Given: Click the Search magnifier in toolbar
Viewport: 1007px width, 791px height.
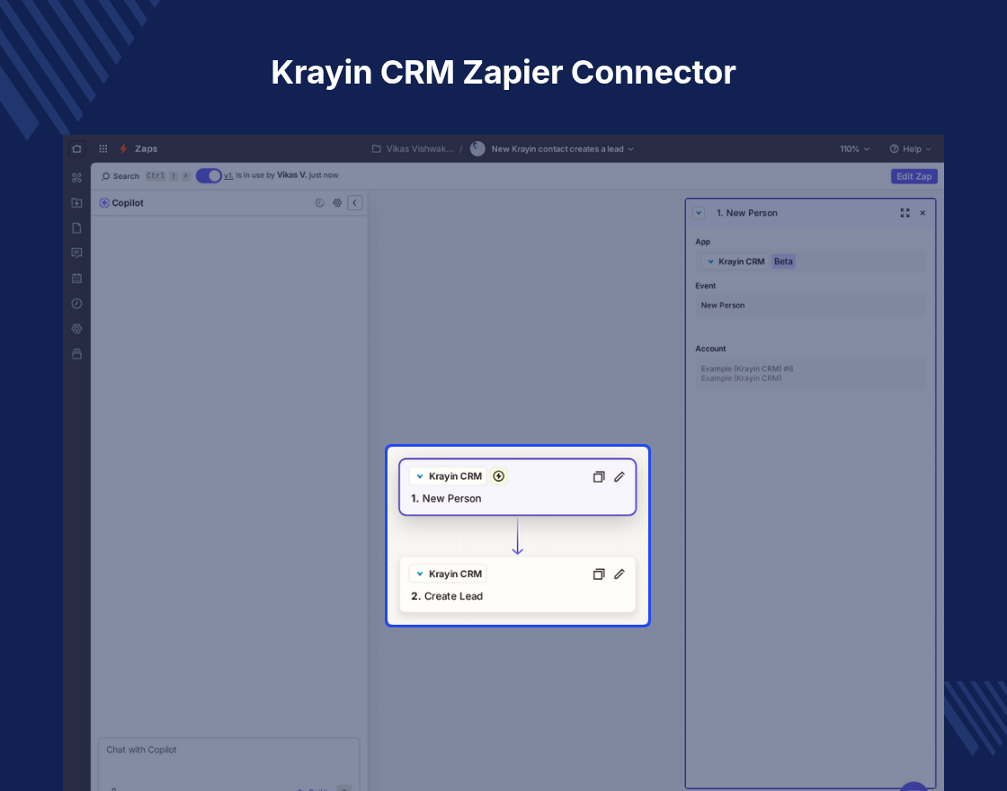Looking at the screenshot, I should tap(106, 176).
